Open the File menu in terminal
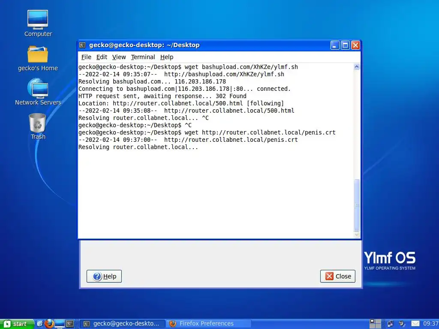Screen dimensions: 439x329 [x=86, y=57]
